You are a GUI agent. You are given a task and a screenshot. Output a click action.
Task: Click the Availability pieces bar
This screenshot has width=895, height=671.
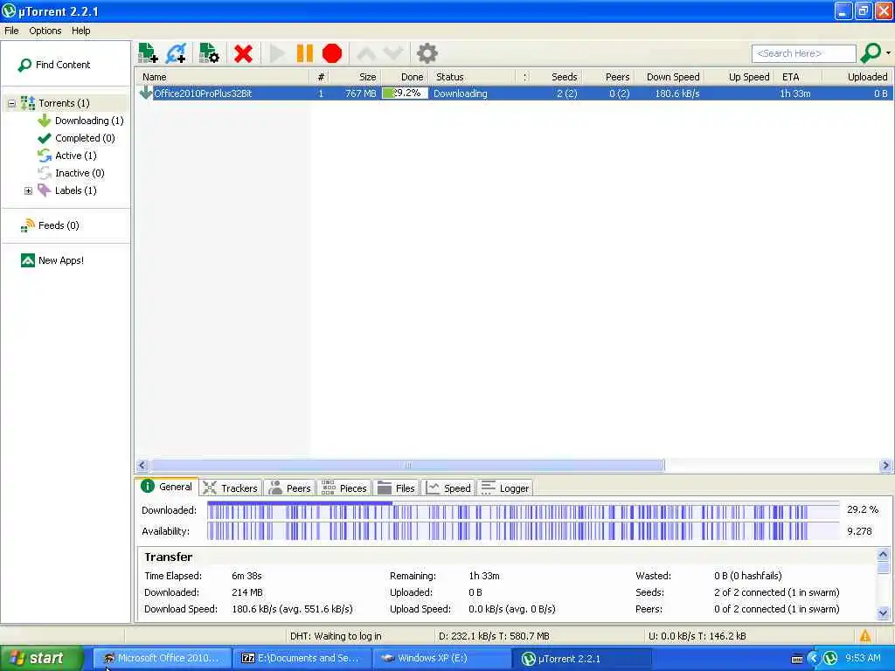point(523,531)
